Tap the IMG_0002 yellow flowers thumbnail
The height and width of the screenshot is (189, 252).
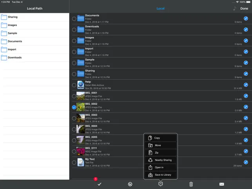point(80,107)
